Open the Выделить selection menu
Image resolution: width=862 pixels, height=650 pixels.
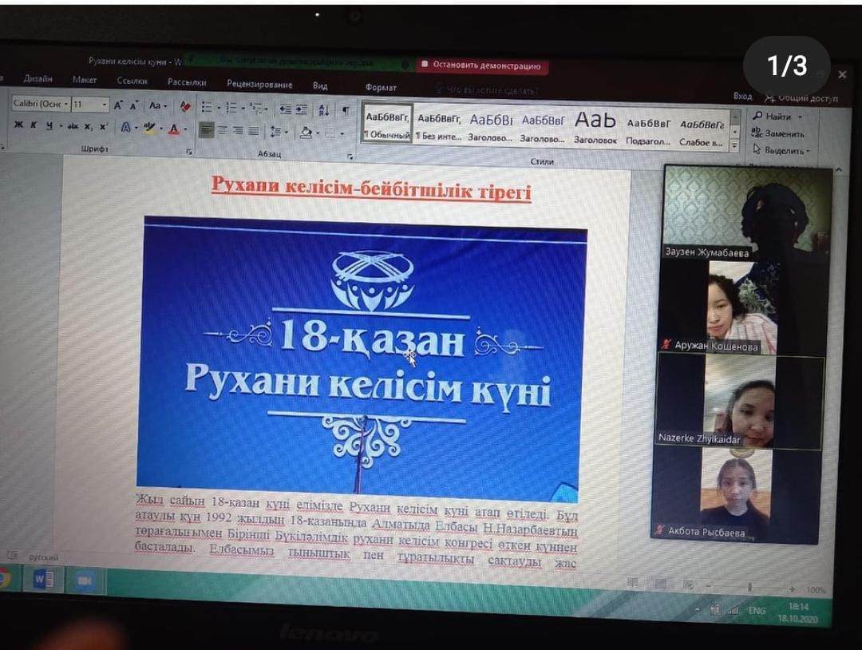coord(781,149)
